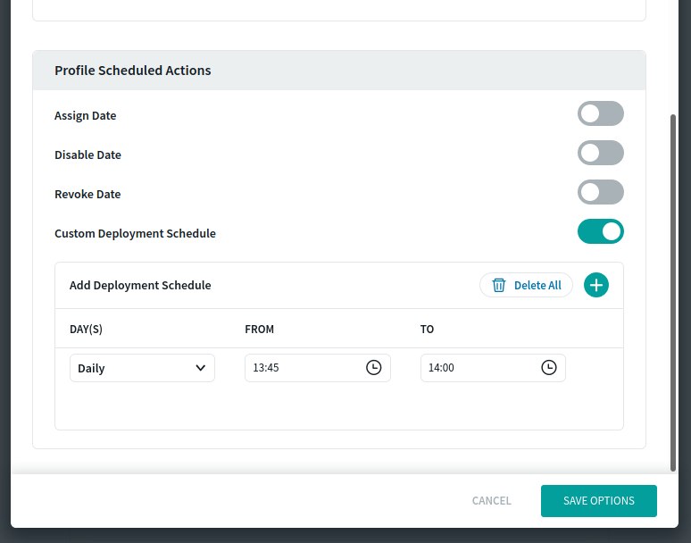Screen dimensions: 691x543
Task: Open time picker clock icon in FROM field
Action: coord(373,367)
